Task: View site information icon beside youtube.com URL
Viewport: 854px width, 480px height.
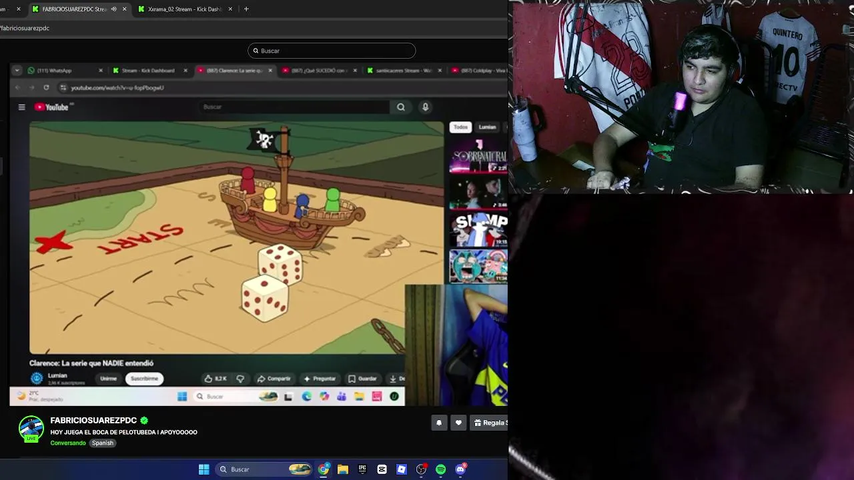Action: tap(63, 87)
